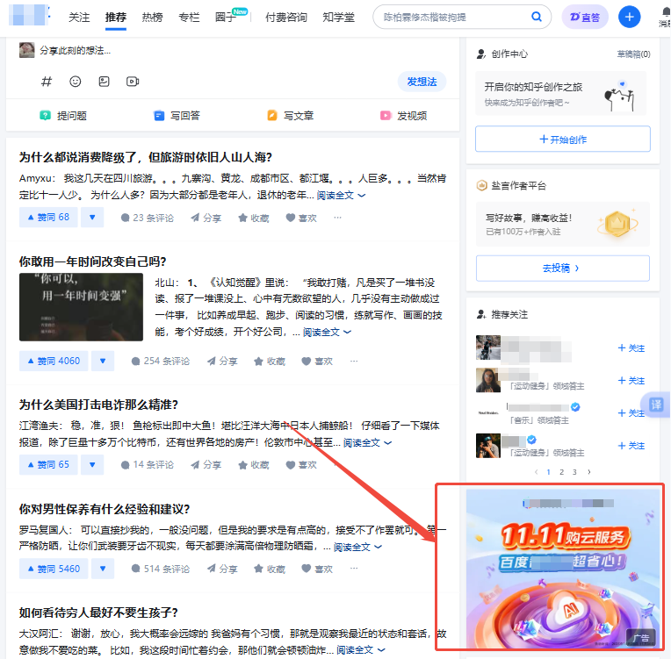Open 知学堂 menu item
This screenshot has height=659, width=671.
pos(338,17)
